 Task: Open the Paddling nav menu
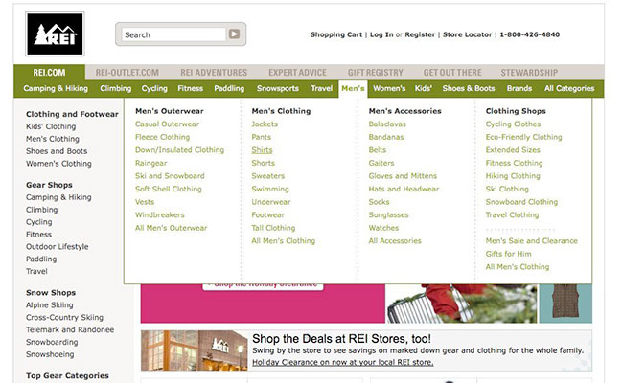coord(229,88)
